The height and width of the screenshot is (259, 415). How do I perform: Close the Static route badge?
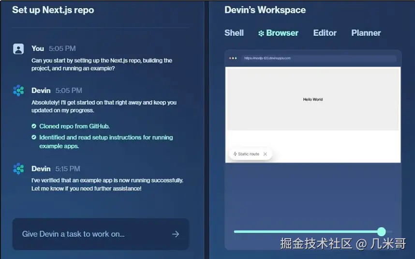point(265,154)
